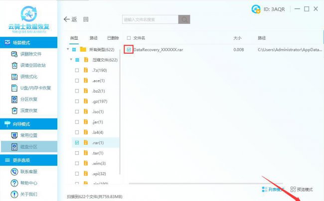Sort by 路径 column header in file list

(262, 38)
